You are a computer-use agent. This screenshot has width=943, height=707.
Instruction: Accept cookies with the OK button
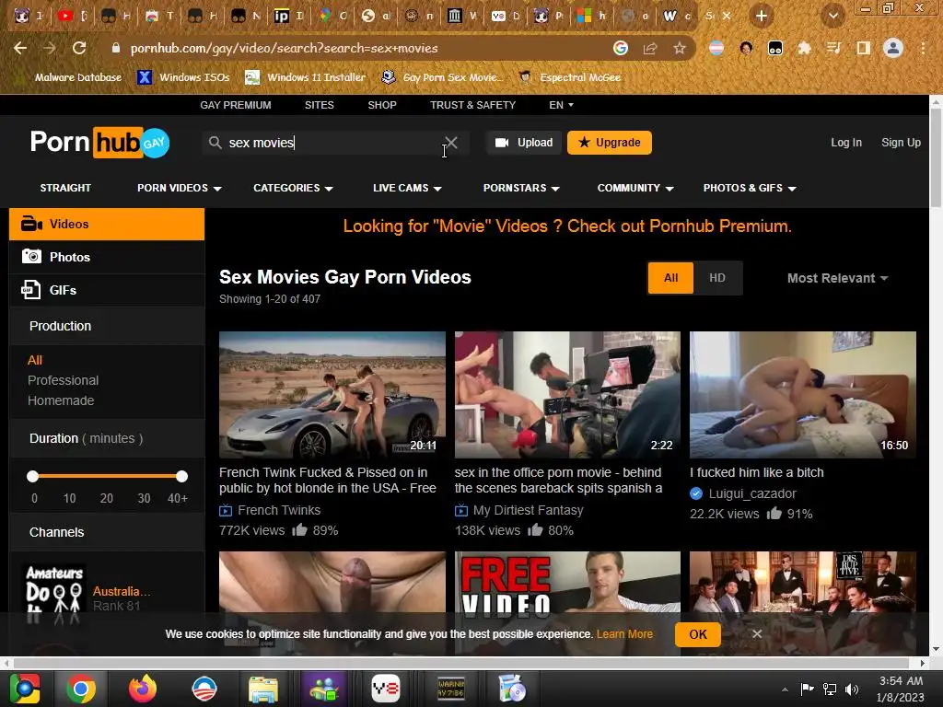pyautogui.click(x=698, y=634)
